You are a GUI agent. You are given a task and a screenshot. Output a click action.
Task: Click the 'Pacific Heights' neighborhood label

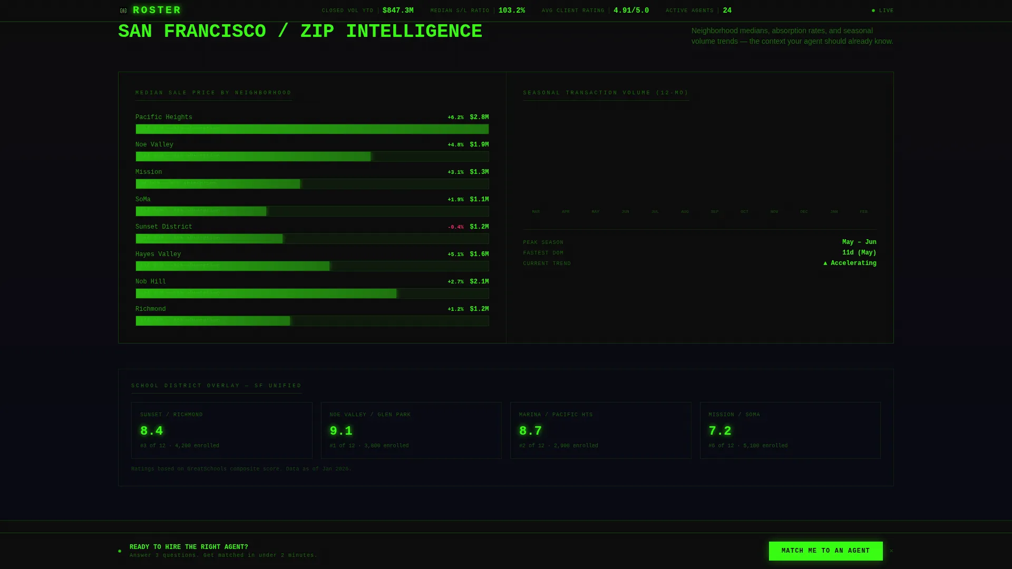pyautogui.click(x=163, y=117)
